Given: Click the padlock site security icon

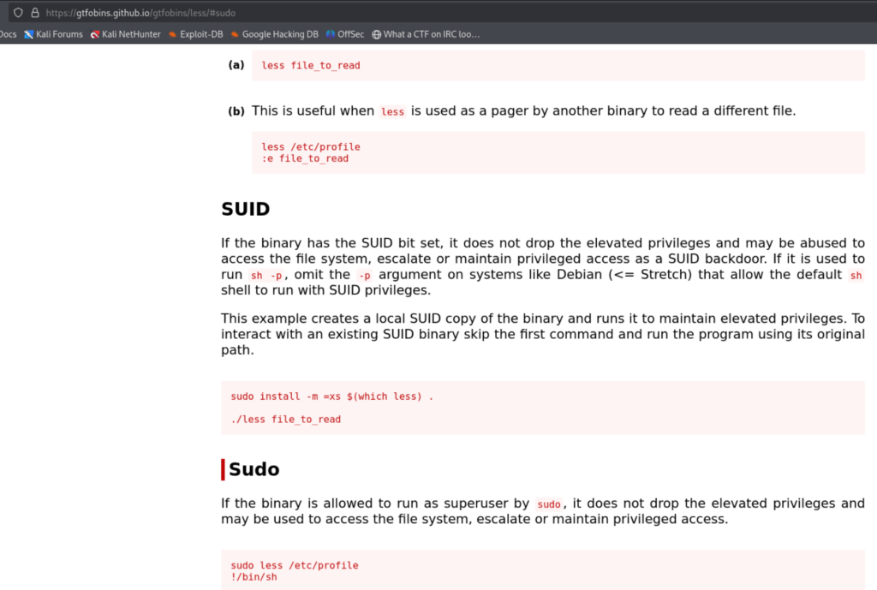Looking at the screenshot, I should (34, 13).
